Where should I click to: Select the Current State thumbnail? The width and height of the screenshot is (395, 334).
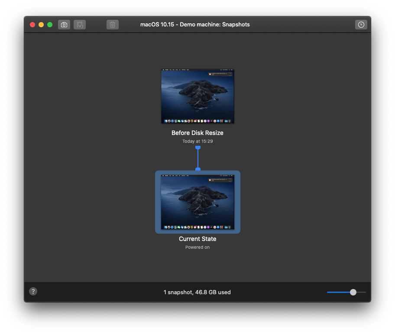[x=198, y=202]
